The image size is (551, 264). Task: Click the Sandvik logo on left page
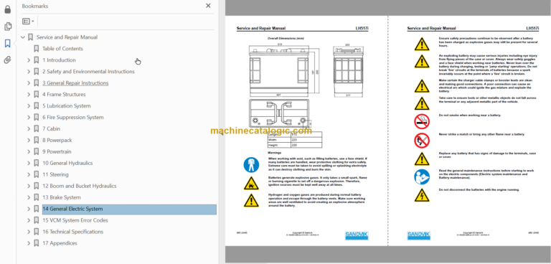click(357, 236)
